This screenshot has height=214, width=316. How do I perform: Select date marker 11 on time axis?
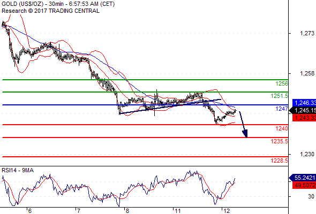(x=178, y=211)
